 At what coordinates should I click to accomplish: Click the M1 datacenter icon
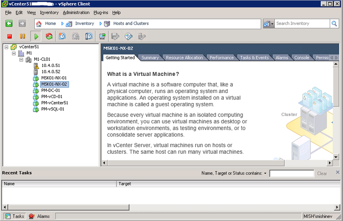coord(21,53)
